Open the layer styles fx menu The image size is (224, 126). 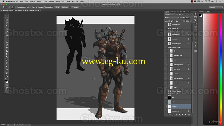tap(173, 115)
